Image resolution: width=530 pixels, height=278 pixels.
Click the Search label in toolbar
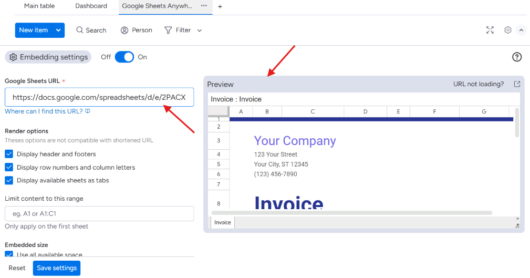(x=96, y=30)
